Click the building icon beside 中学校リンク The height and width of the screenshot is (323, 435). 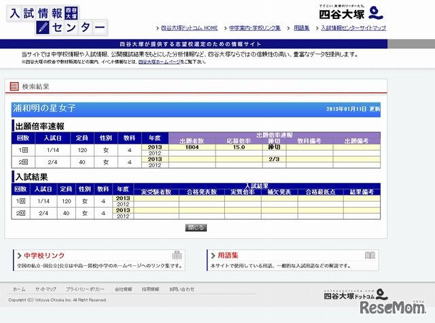click(177, 255)
